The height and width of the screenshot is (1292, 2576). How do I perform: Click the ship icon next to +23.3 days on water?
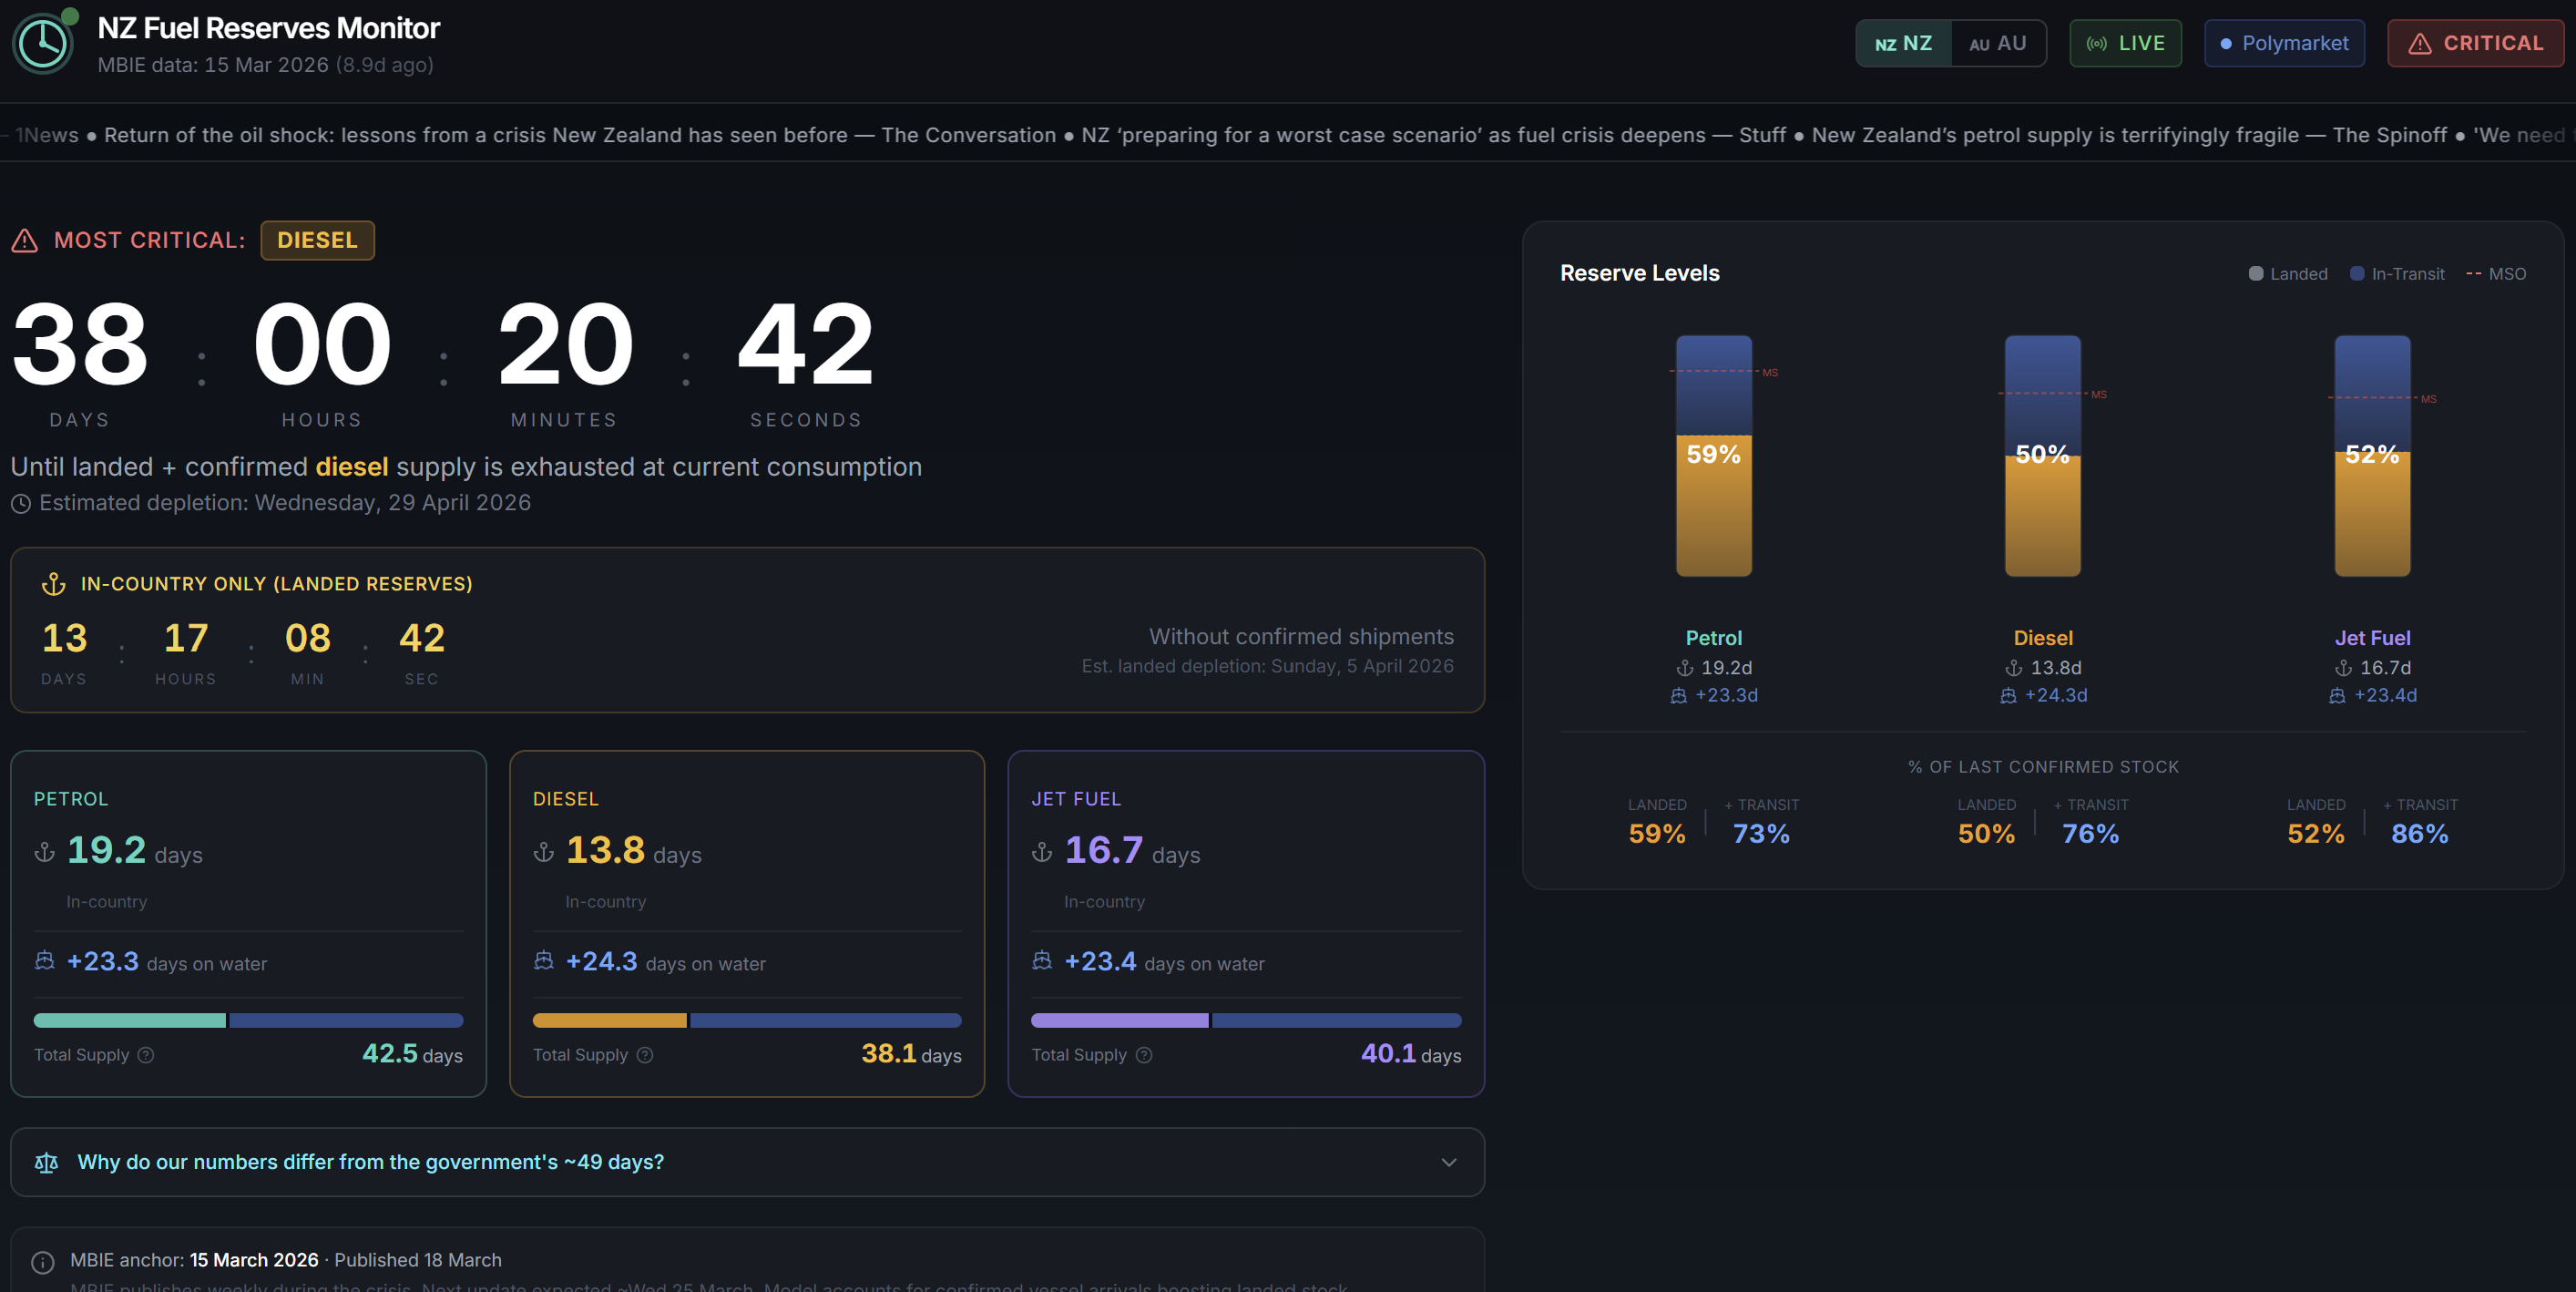point(45,961)
